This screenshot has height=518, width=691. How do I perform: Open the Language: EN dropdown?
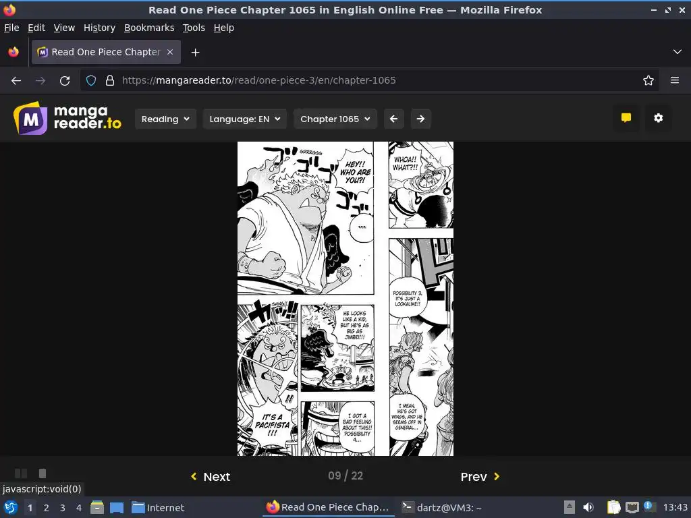pos(244,119)
